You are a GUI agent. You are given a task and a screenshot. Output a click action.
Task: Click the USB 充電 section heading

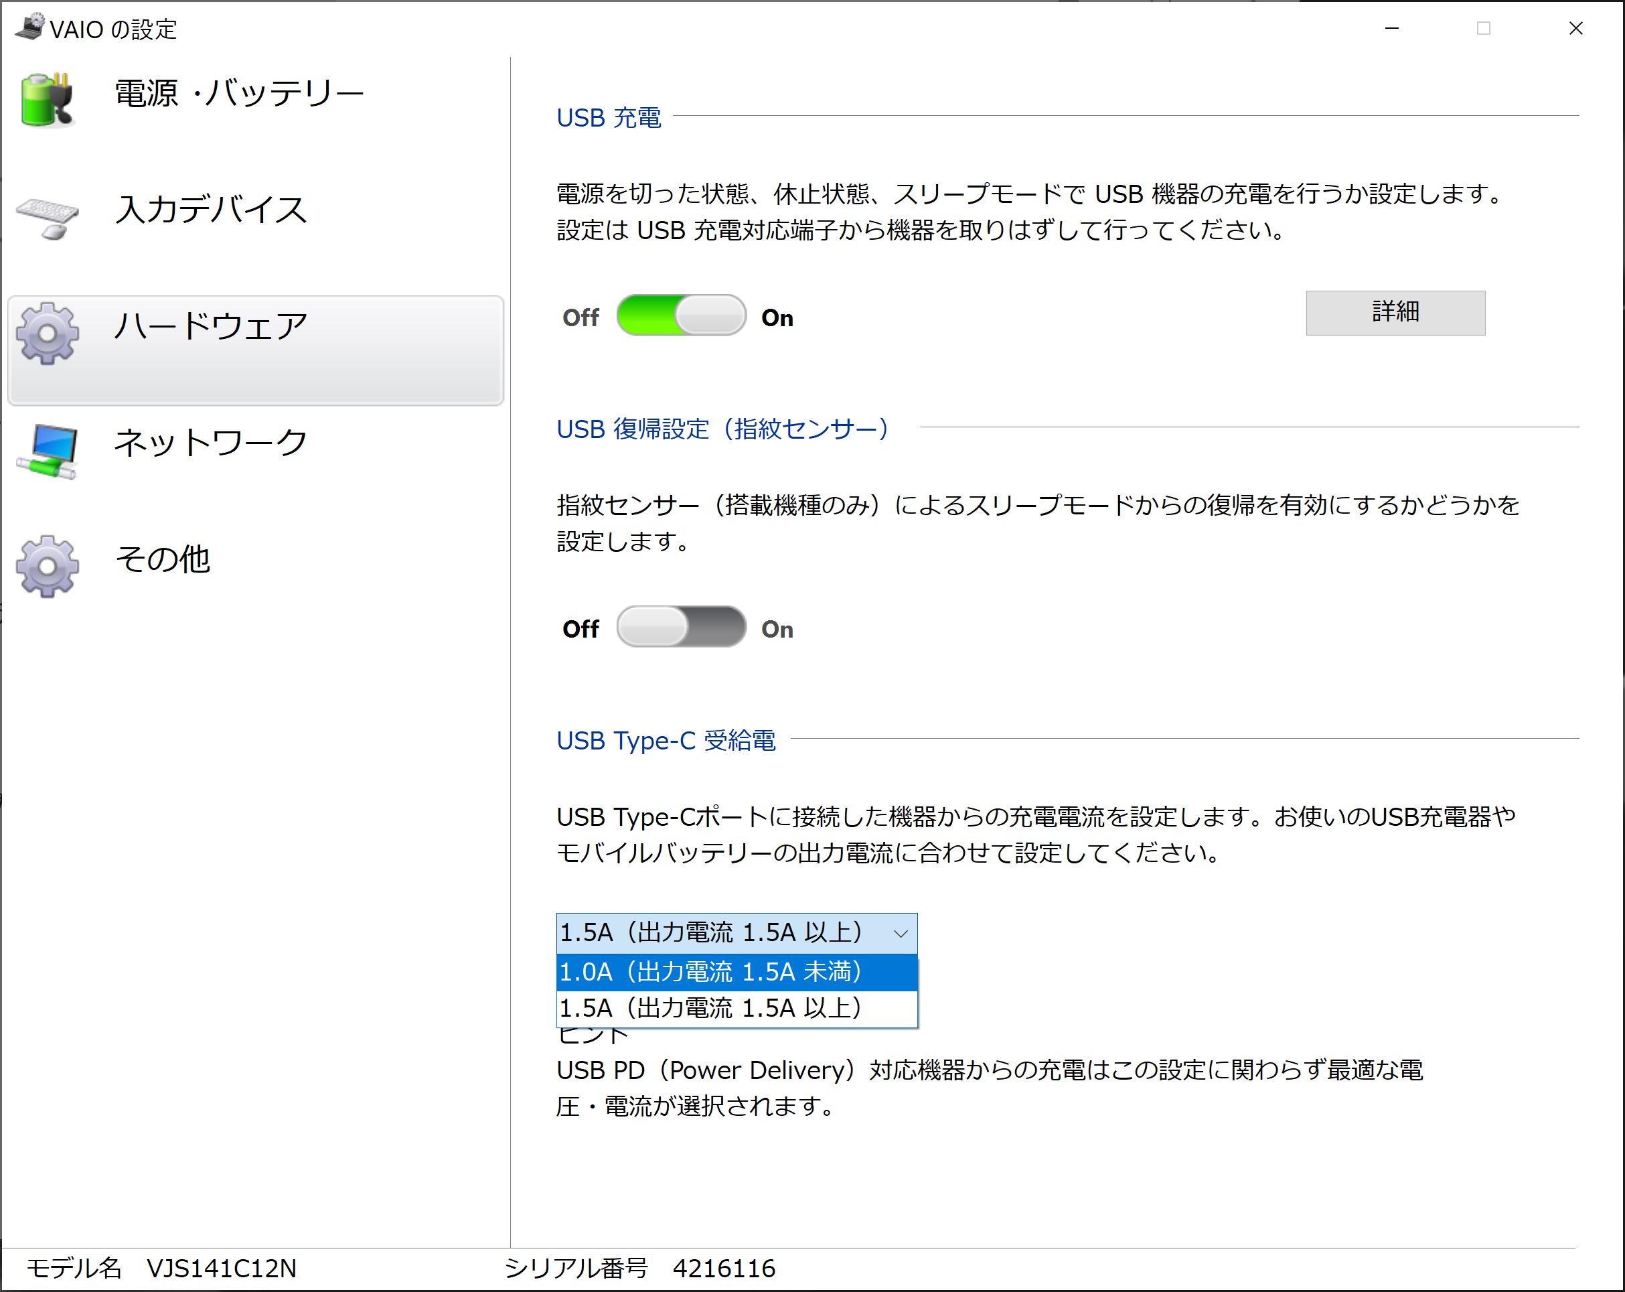click(609, 118)
